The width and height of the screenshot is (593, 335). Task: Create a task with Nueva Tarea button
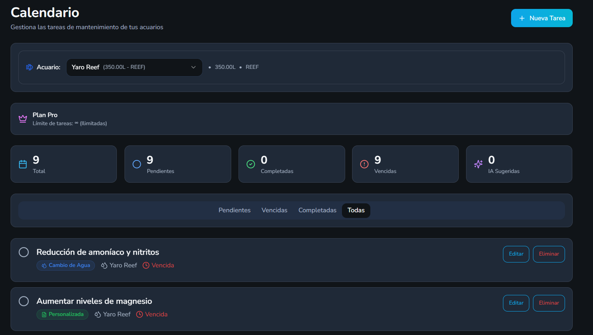click(542, 18)
